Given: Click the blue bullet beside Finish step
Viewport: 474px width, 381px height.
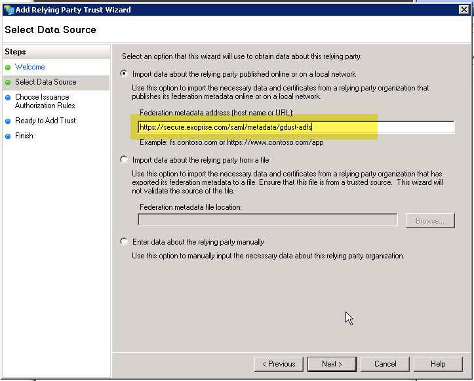Looking at the screenshot, I should pyautogui.click(x=8, y=136).
